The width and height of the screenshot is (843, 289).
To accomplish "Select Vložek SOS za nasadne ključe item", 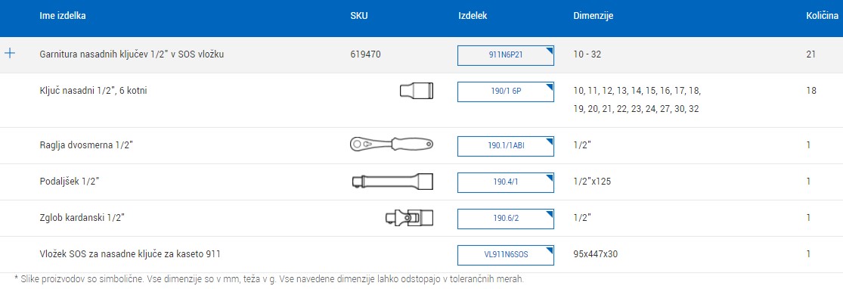I will click(x=130, y=254).
